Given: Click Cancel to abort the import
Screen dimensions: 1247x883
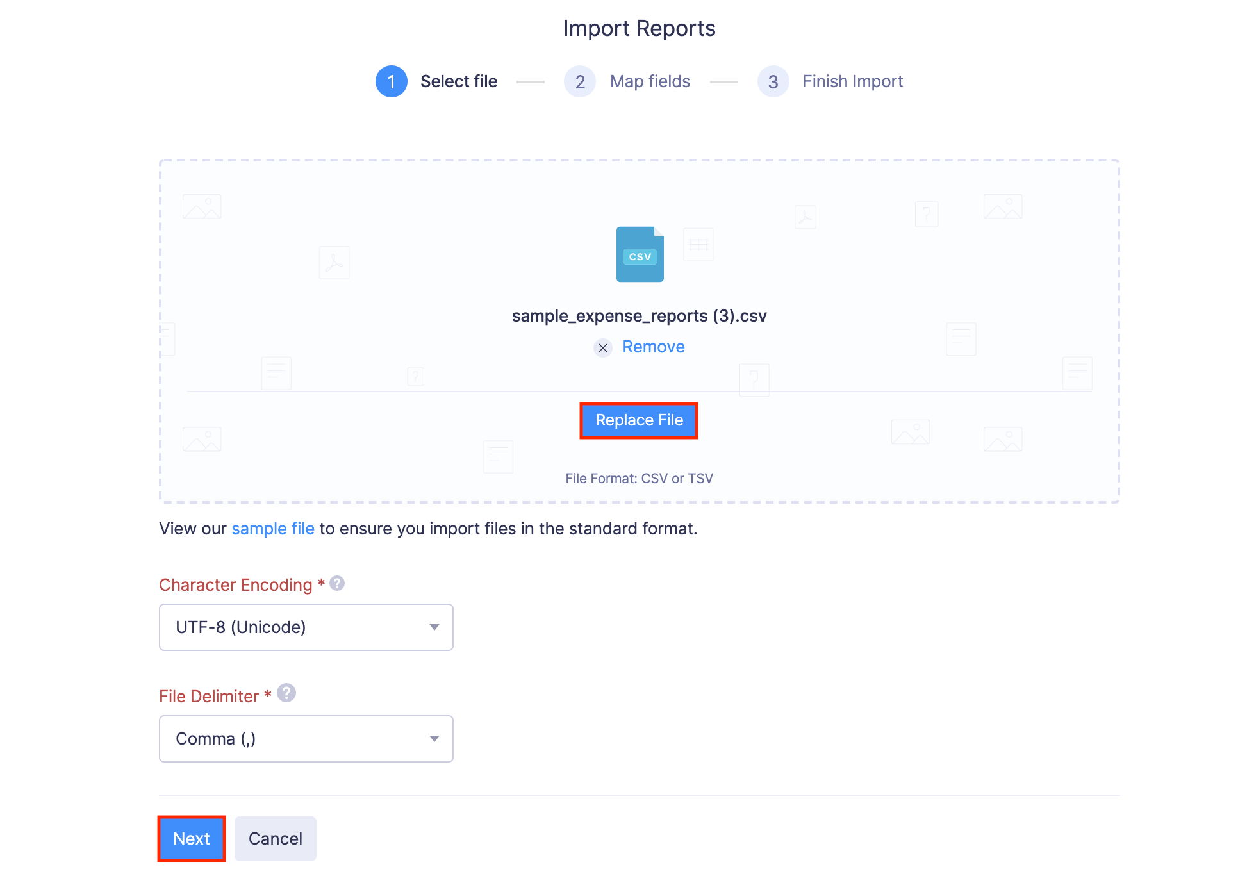Looking at the screenshot, I should click(x=275, y=838).
